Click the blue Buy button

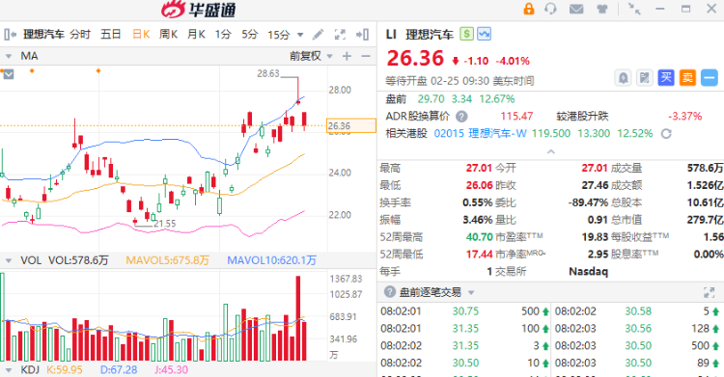point(666,77)
